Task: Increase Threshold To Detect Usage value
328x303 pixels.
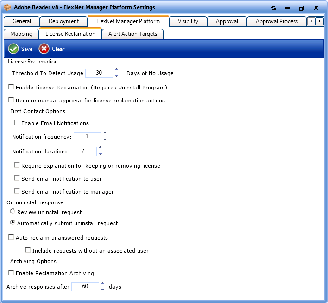Action: (x=117, y=69)
